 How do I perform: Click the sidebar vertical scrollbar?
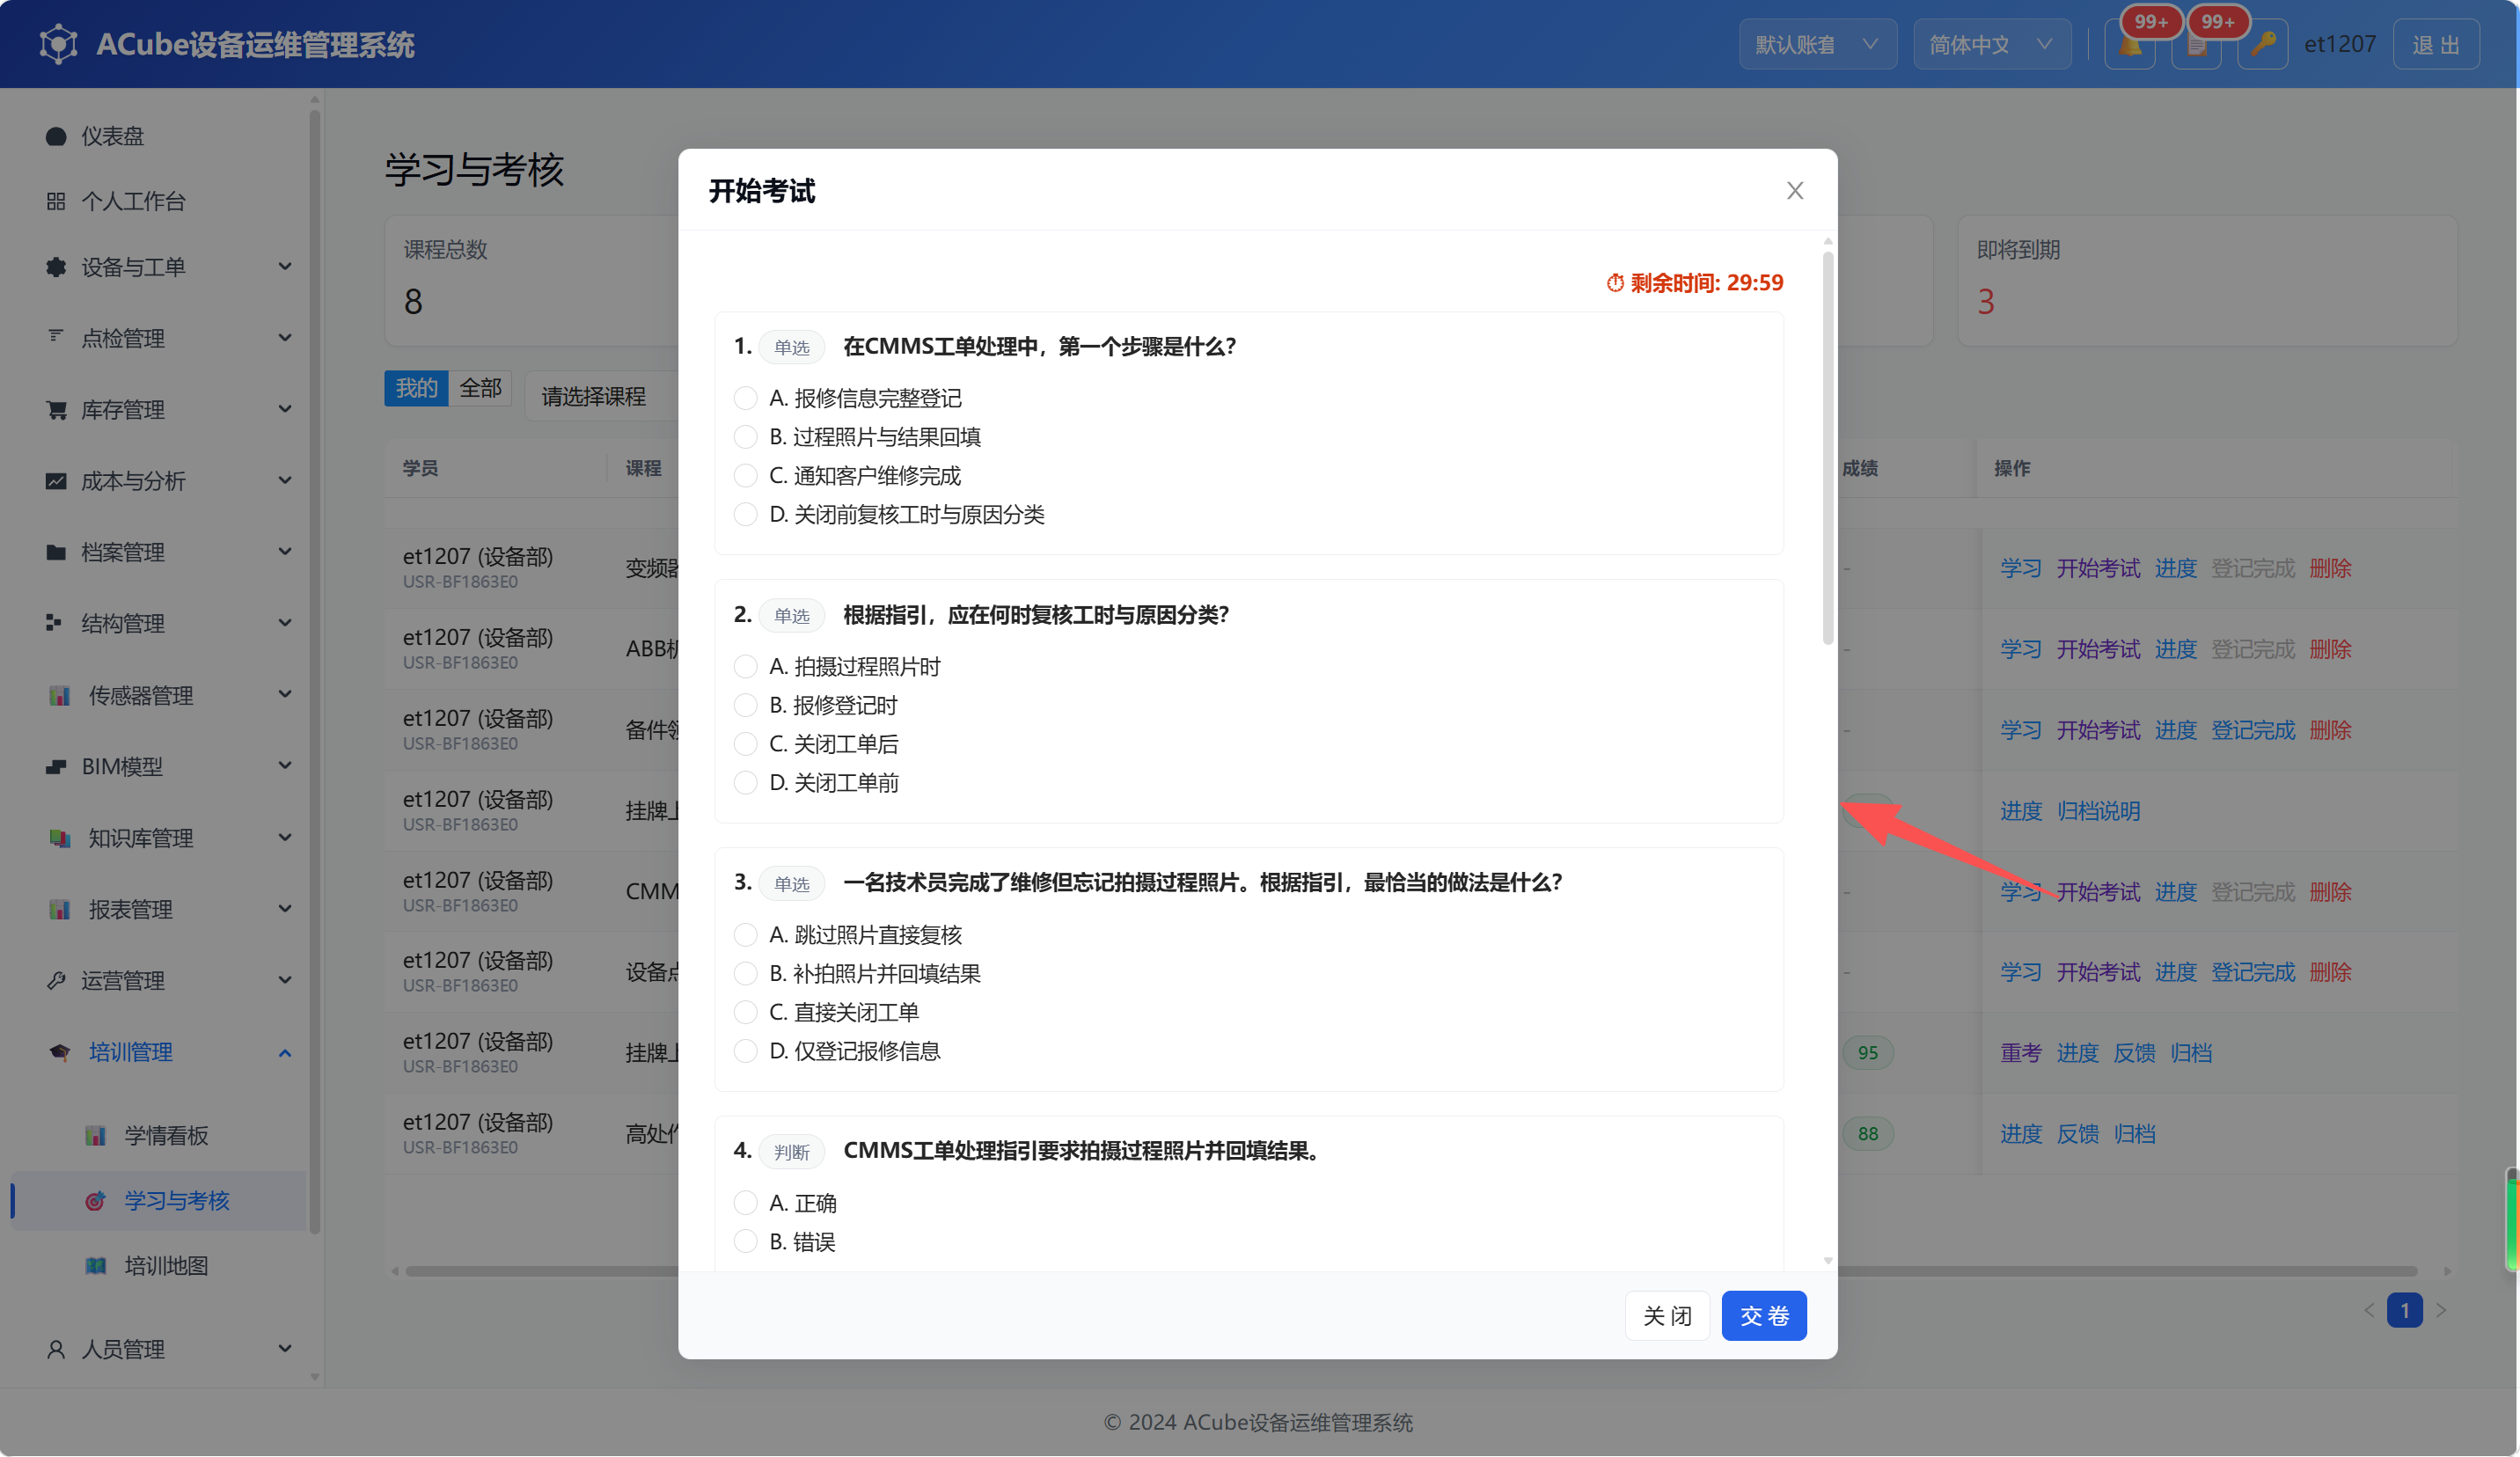[314, 670]
